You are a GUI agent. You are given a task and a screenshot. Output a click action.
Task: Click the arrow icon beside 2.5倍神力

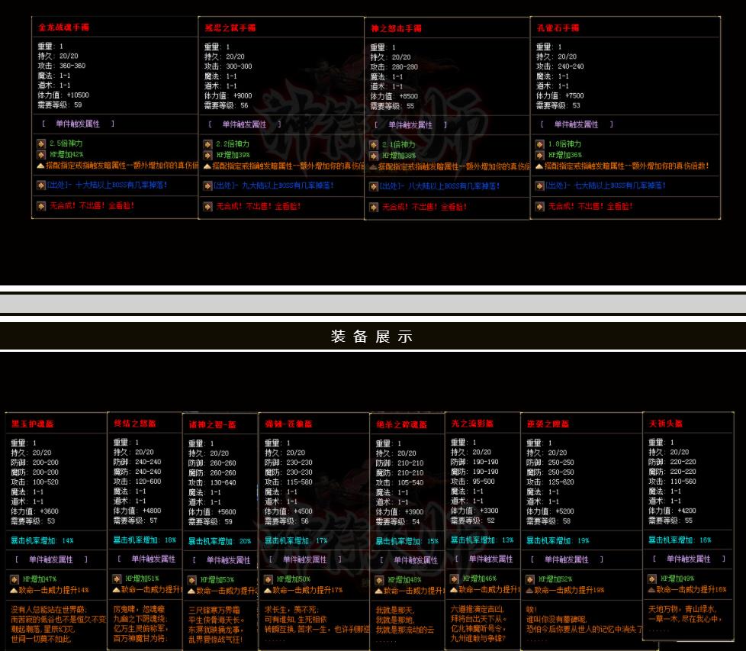(x=41, y=143)
